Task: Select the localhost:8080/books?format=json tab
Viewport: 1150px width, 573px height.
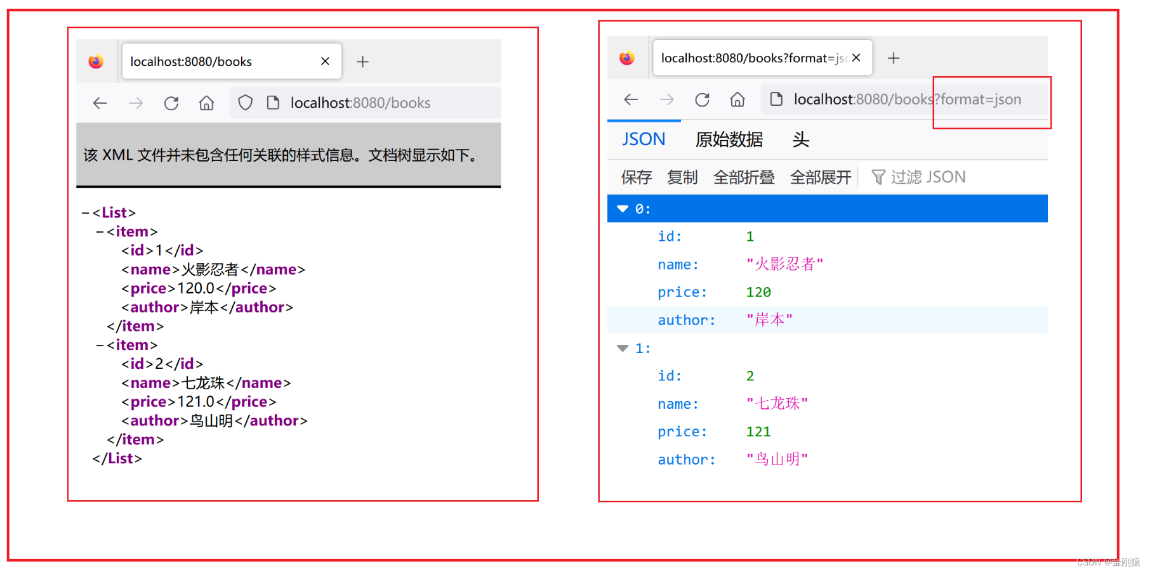Action: pyautogui.click(x=762, y=58)
